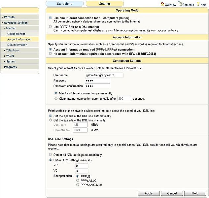Set DSL line speeds manually
This screenshot has width=209, height=198.
[x=51, y=120]
